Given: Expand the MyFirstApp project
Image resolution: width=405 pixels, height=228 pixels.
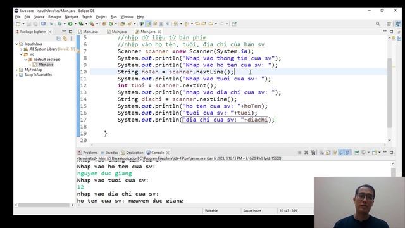Looking at the screenshot, I should click(17, 70).
